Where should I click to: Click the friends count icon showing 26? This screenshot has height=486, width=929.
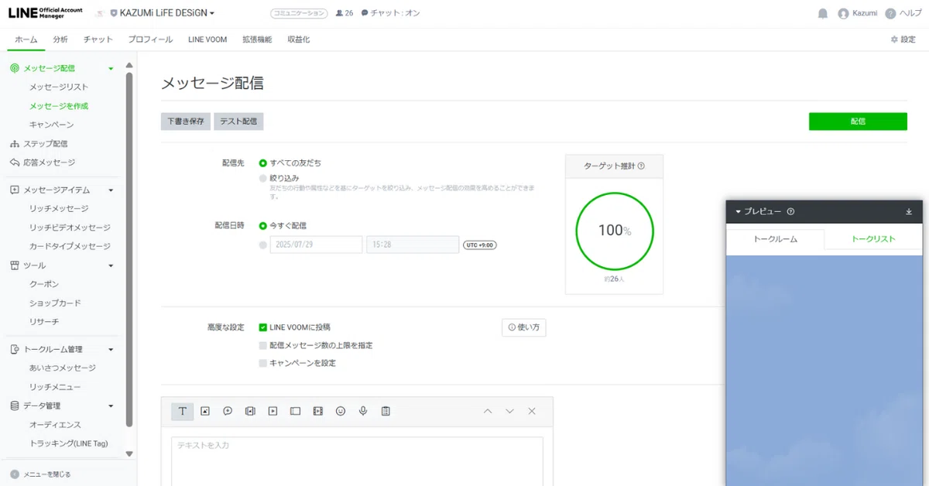pos(340,13)
